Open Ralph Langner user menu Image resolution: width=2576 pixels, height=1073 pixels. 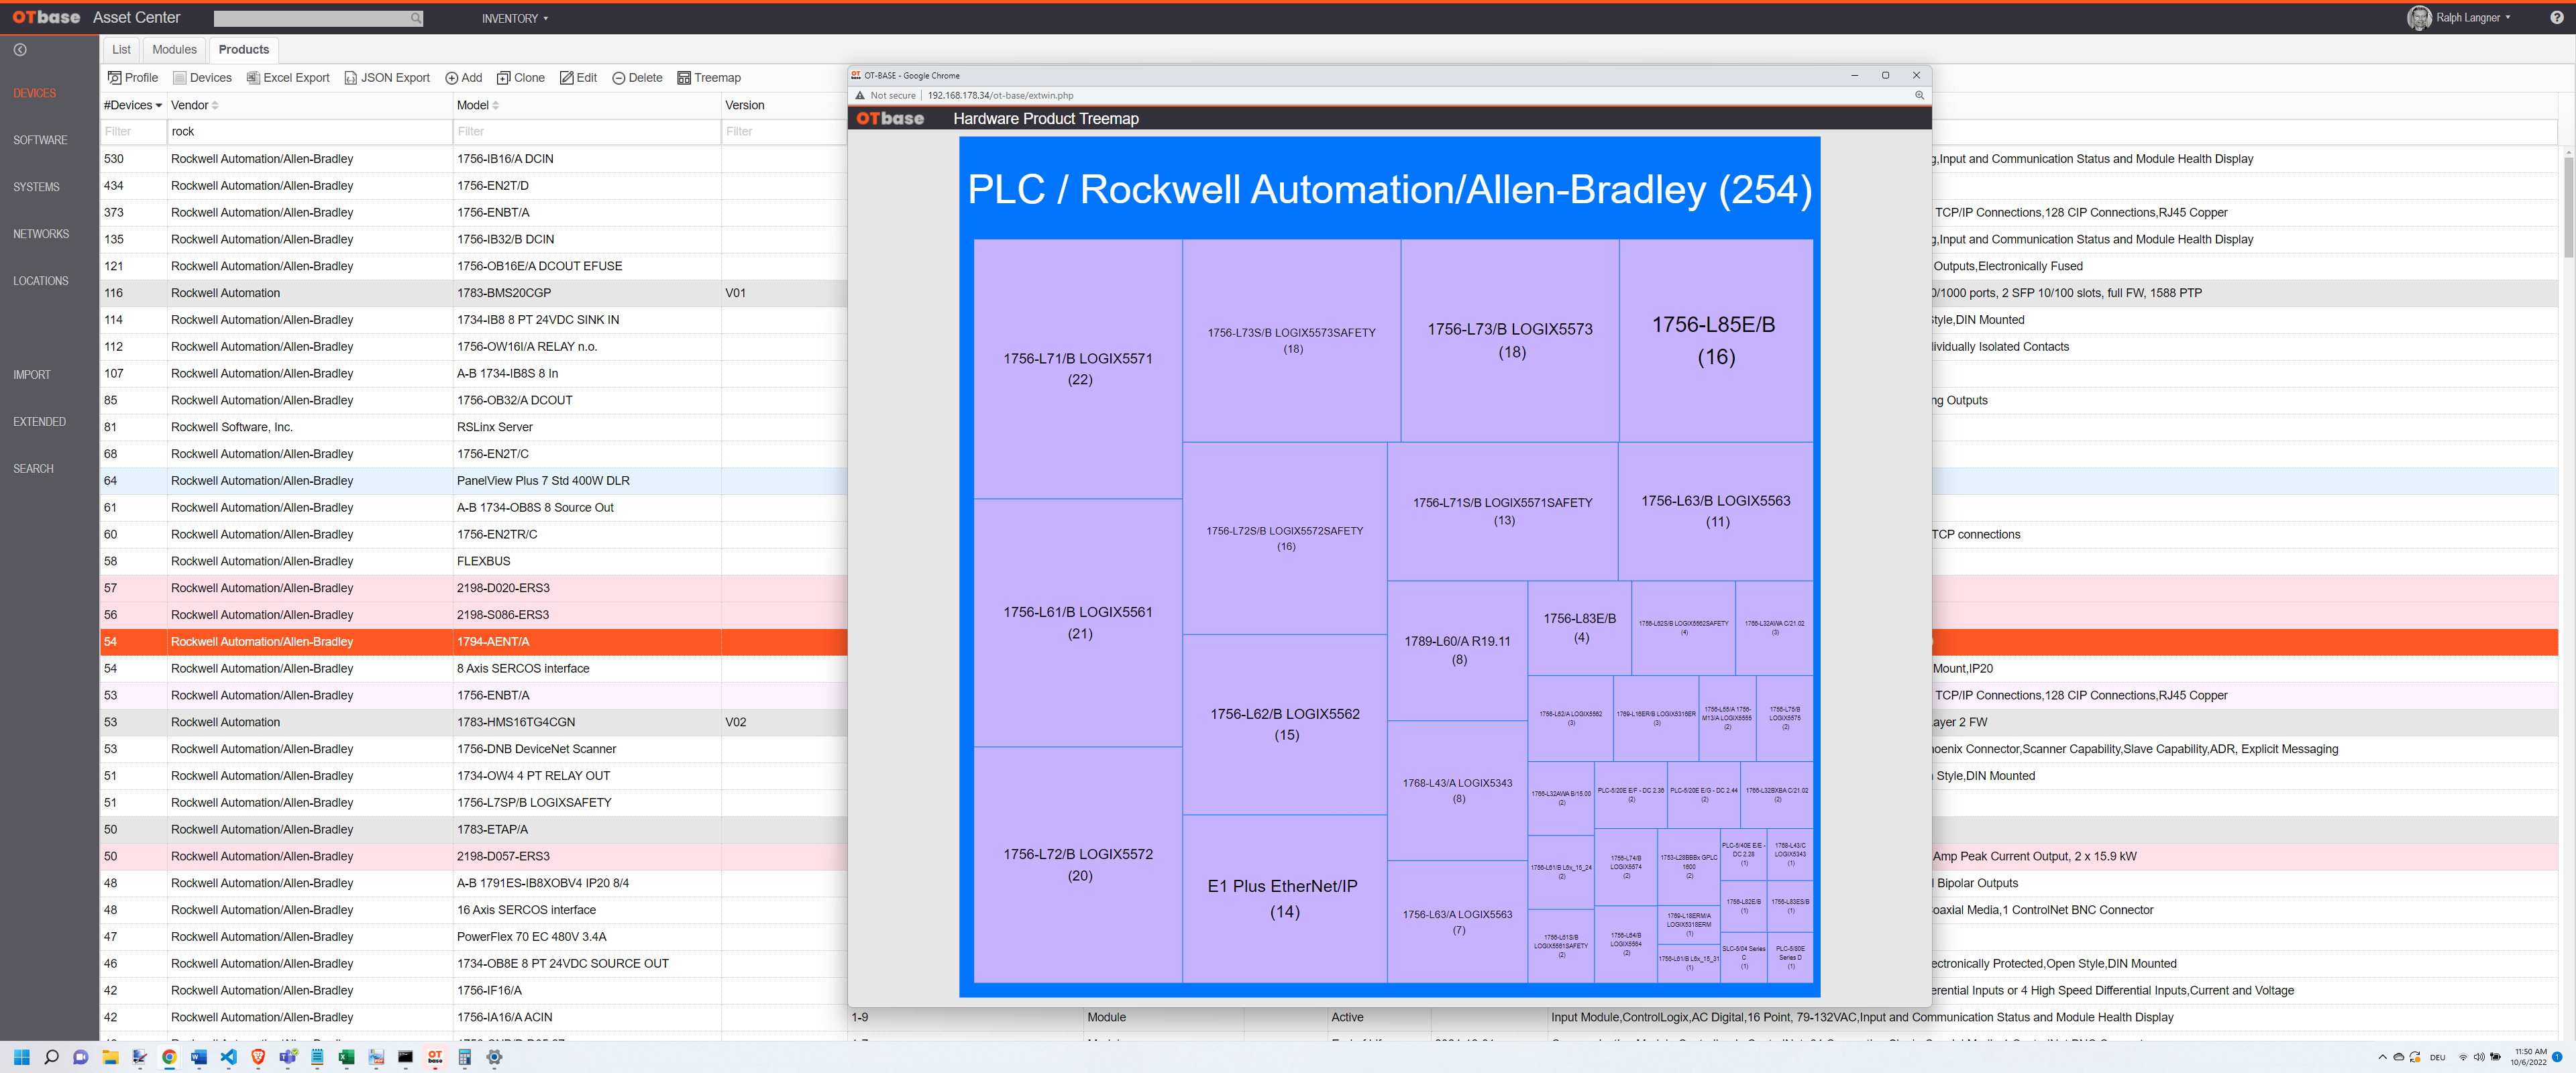(2460, 17)
